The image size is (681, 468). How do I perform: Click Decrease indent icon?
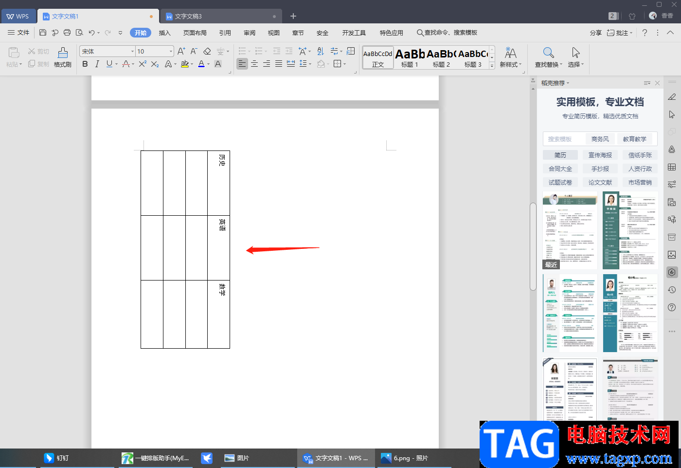[x=277, y=51]
